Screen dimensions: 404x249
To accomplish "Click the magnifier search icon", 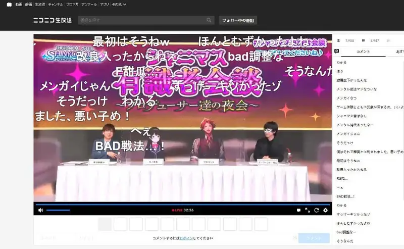I will point(209,20).
